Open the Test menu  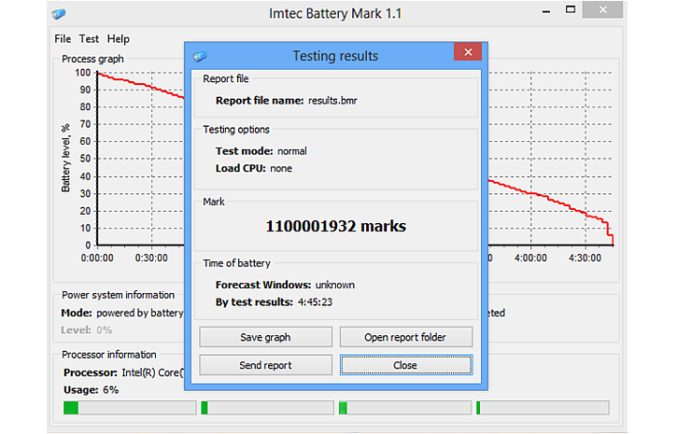tap(89, 39)
